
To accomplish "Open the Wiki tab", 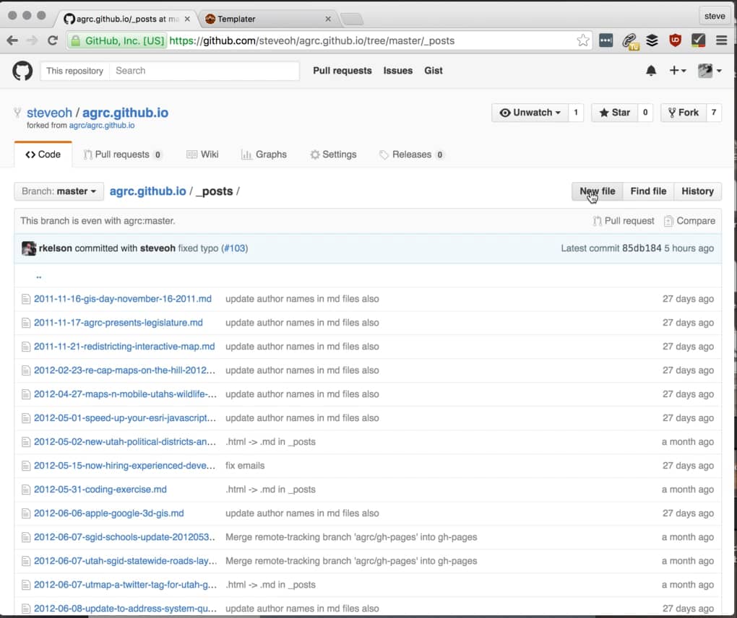I will 202,154.
